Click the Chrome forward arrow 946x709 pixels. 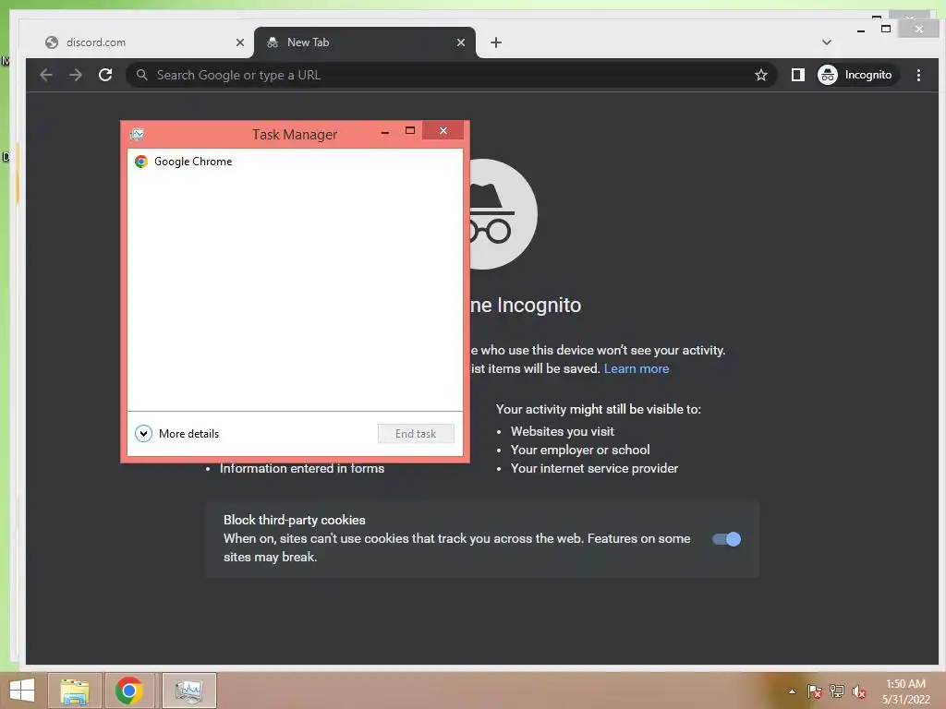[x=76, y=75]
